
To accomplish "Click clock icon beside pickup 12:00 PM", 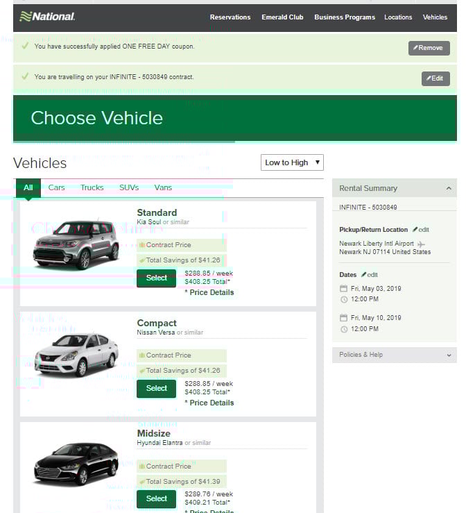I will [x=344, y=299].
